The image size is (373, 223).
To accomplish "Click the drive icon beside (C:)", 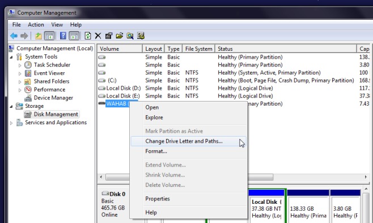I will pyautogui.click(x=102, y=80).
